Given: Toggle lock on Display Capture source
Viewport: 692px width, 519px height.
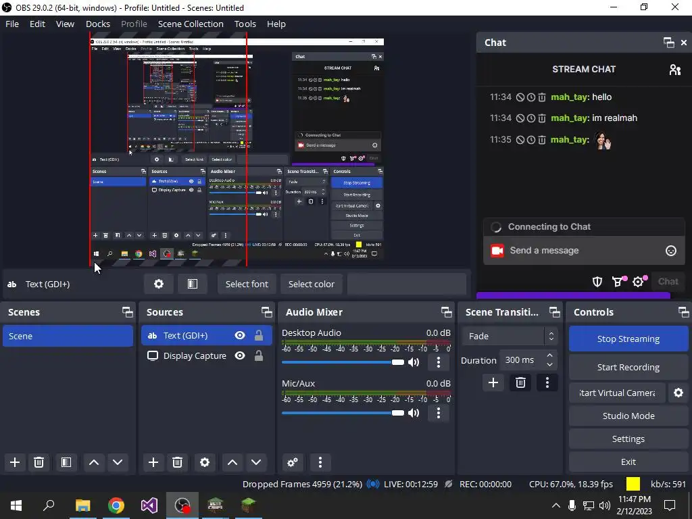Looking at the screenshot, I should (259, 355).
